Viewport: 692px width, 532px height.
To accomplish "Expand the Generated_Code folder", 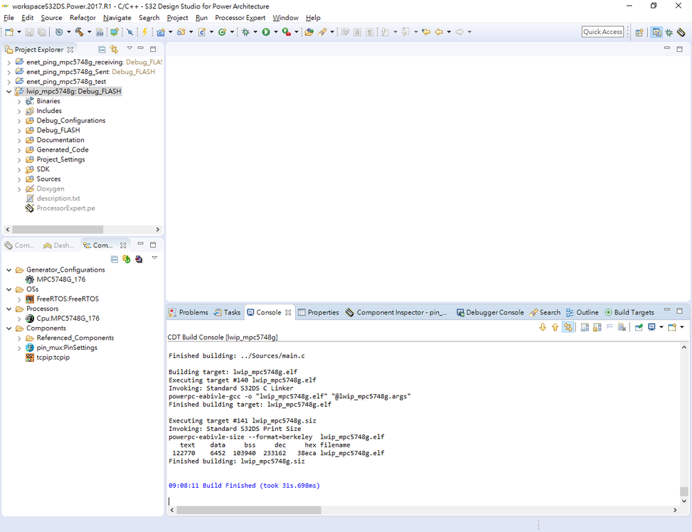I will point(19,150).
